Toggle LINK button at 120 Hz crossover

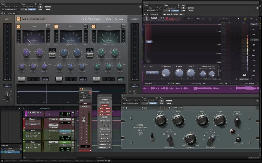[52, 55]
